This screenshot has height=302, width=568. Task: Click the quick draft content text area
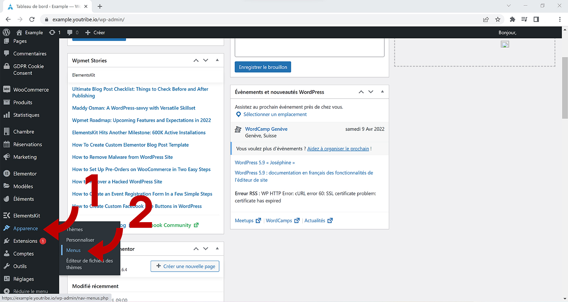(x=309, y=47)
